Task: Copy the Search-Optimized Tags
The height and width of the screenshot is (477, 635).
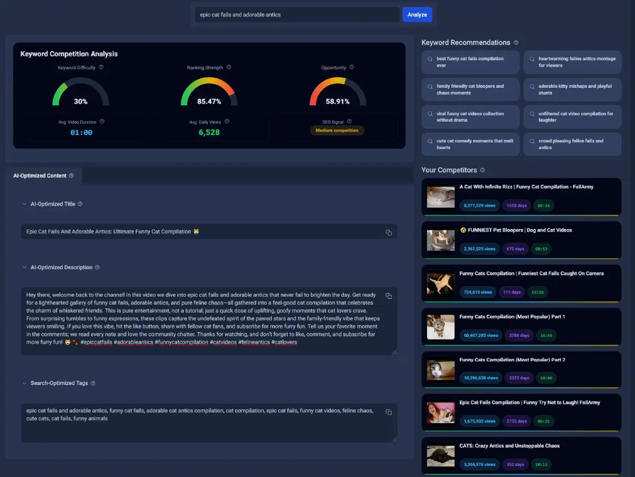Action: [x=389, y=412]
